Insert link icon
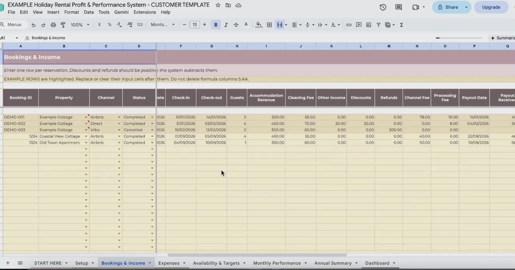Viewport: 515px width, 270px height. [349, 25]
